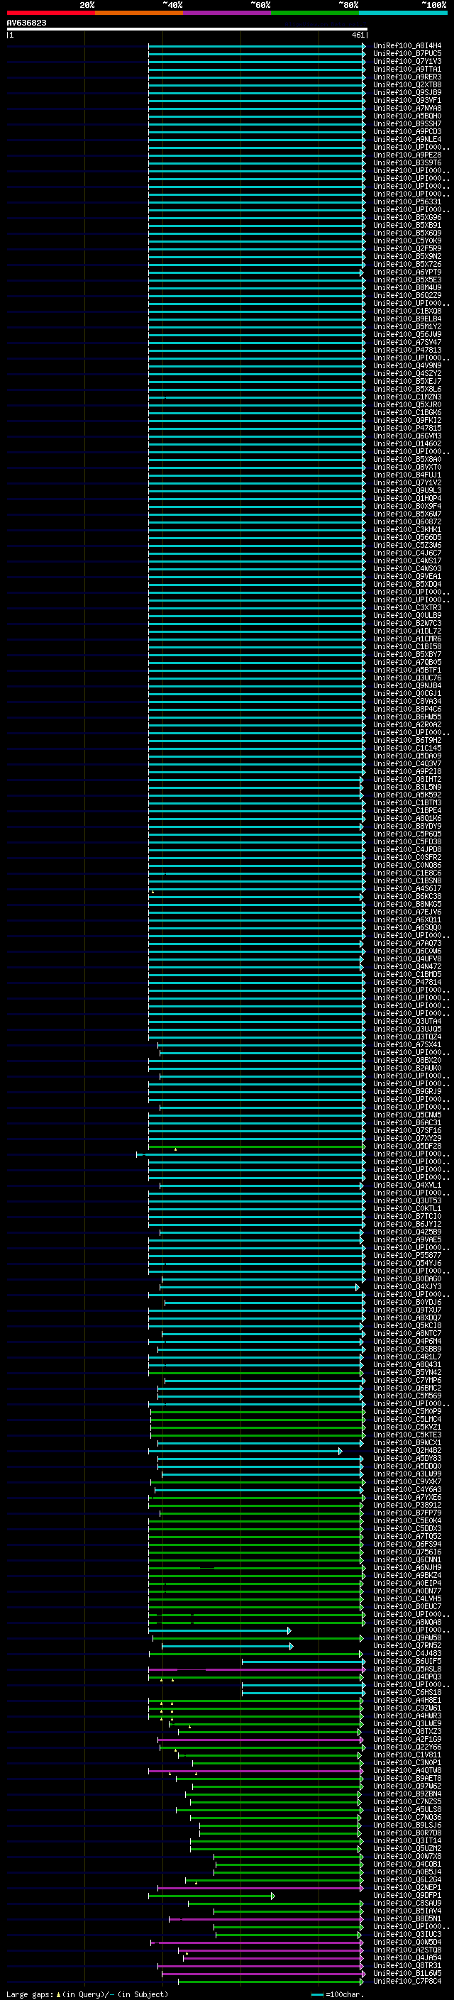Select hit label UniRef100_A6YPT9
This screenshot has width=454, height=2000.
pos(407,272)
